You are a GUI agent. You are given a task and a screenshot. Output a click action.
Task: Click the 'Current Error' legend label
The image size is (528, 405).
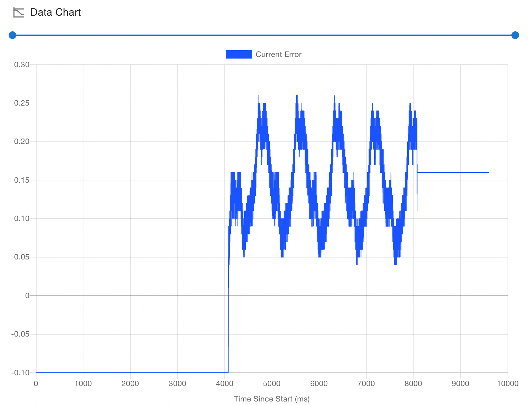[x=278, y=54]
